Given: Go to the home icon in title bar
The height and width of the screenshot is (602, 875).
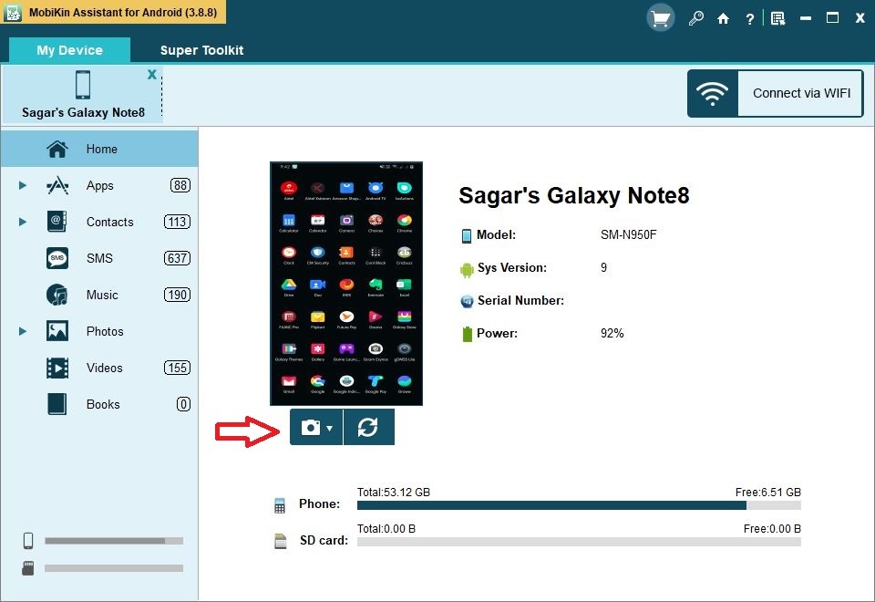Looking at the screenshot, I should click(723, 19).
